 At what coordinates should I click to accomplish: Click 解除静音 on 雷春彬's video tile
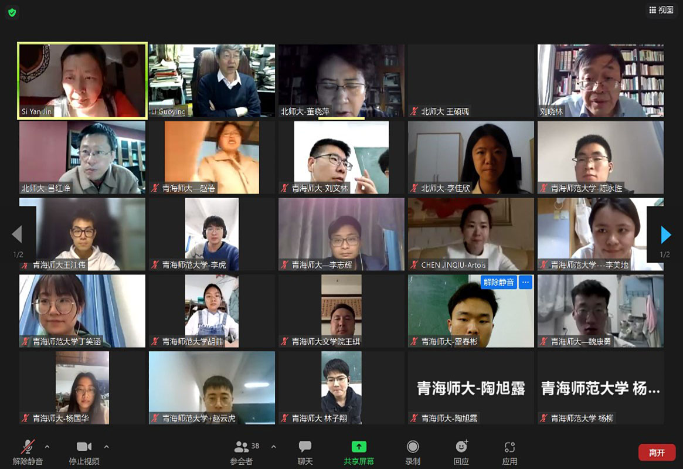pos(498,283)
